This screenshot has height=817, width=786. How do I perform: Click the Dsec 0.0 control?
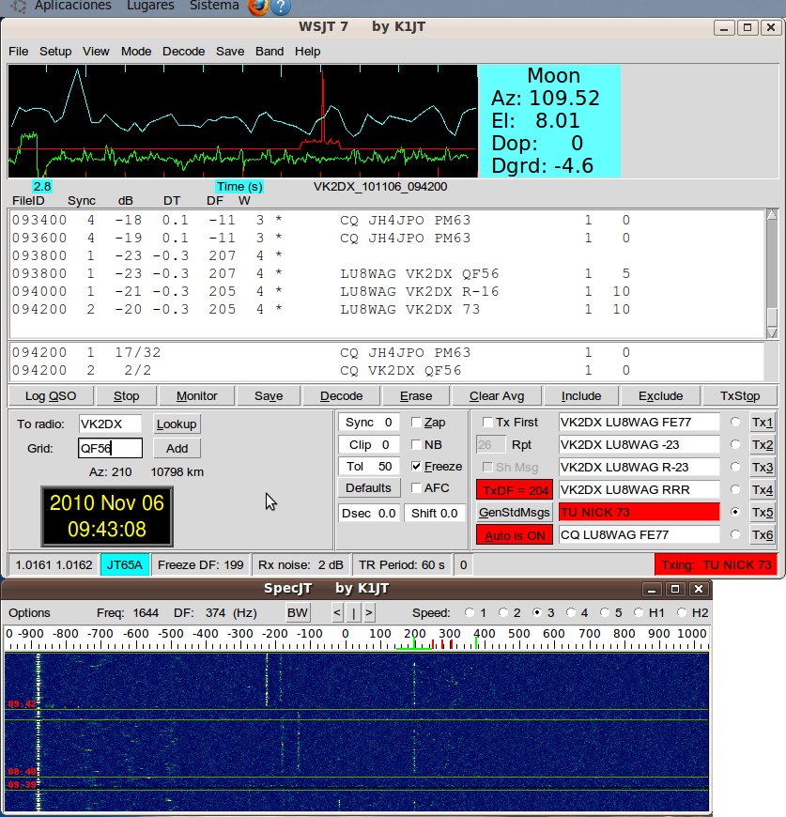368,514
